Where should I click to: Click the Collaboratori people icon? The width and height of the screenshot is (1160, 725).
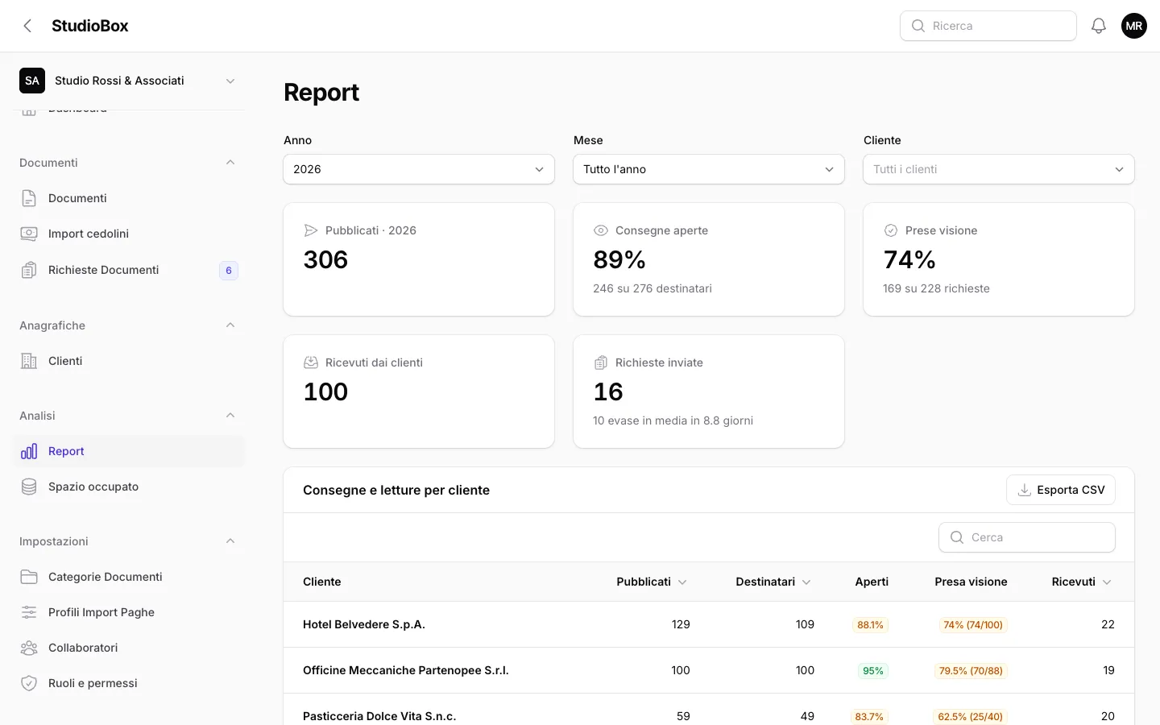29,648
